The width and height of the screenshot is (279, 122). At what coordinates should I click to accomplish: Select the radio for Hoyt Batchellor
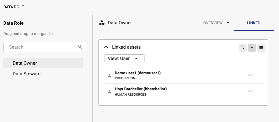coord(250,92)
